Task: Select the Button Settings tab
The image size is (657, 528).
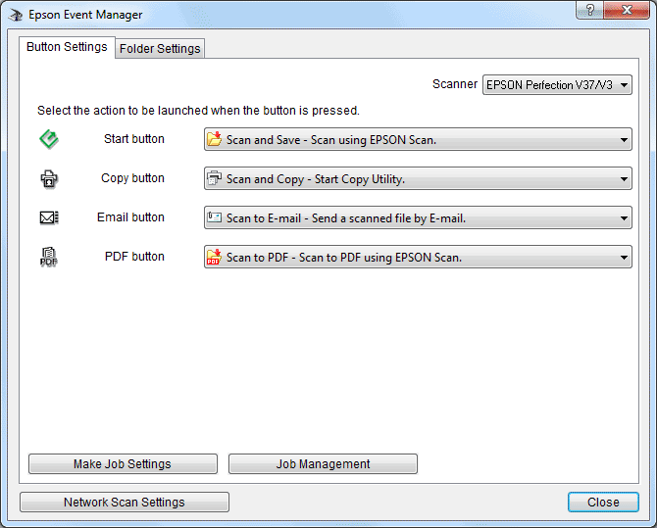Action: [67, 47]
